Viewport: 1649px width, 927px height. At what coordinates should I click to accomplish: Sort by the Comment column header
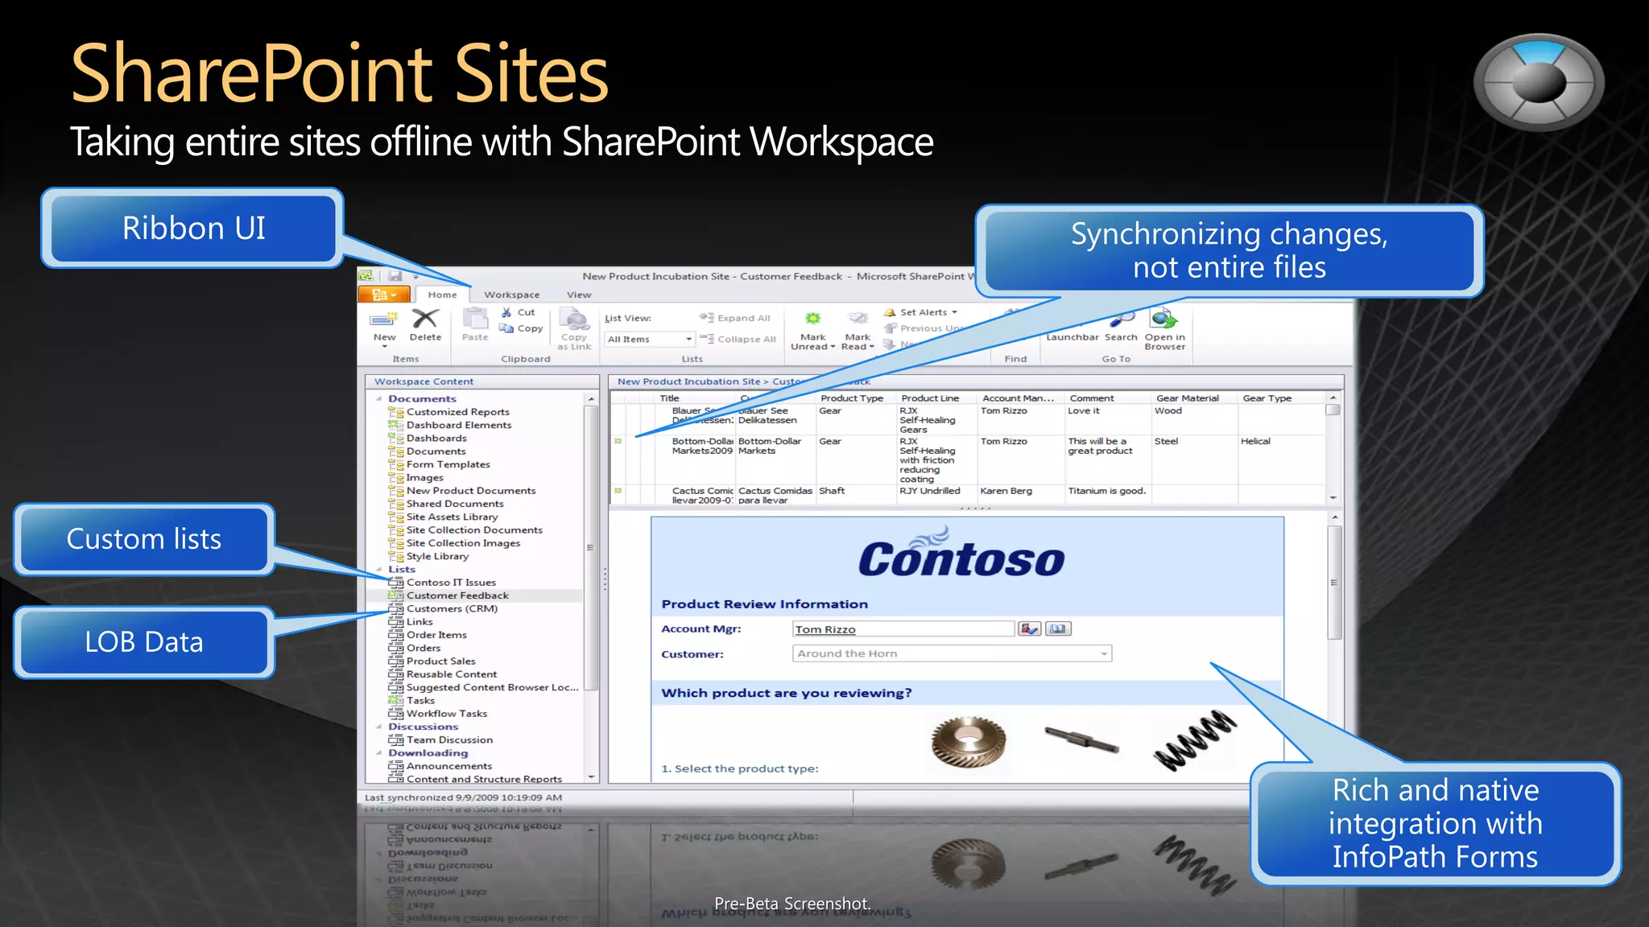tap(1092, 398)
